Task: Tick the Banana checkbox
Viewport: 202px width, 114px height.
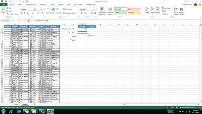Action: [70, 37]
